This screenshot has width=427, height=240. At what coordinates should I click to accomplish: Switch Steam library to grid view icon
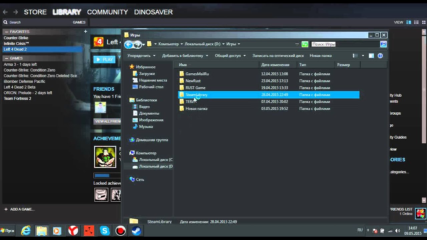coord(423,22)
